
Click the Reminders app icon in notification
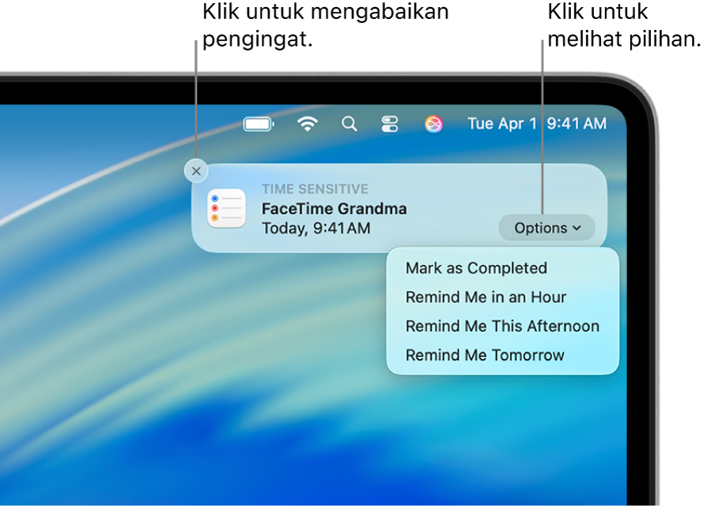pos(226,209)
